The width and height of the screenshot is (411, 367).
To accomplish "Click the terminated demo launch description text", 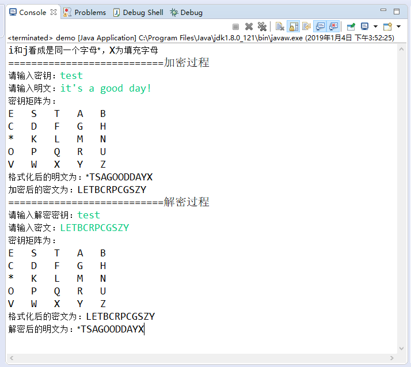I will pos(201,38).
